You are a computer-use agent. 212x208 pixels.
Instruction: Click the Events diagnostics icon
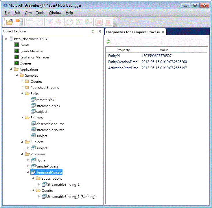click(16, 45)
